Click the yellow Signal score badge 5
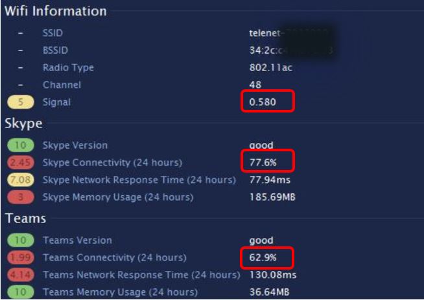The image size is (424, 300). pyautogui.click(x=19, y=102)
